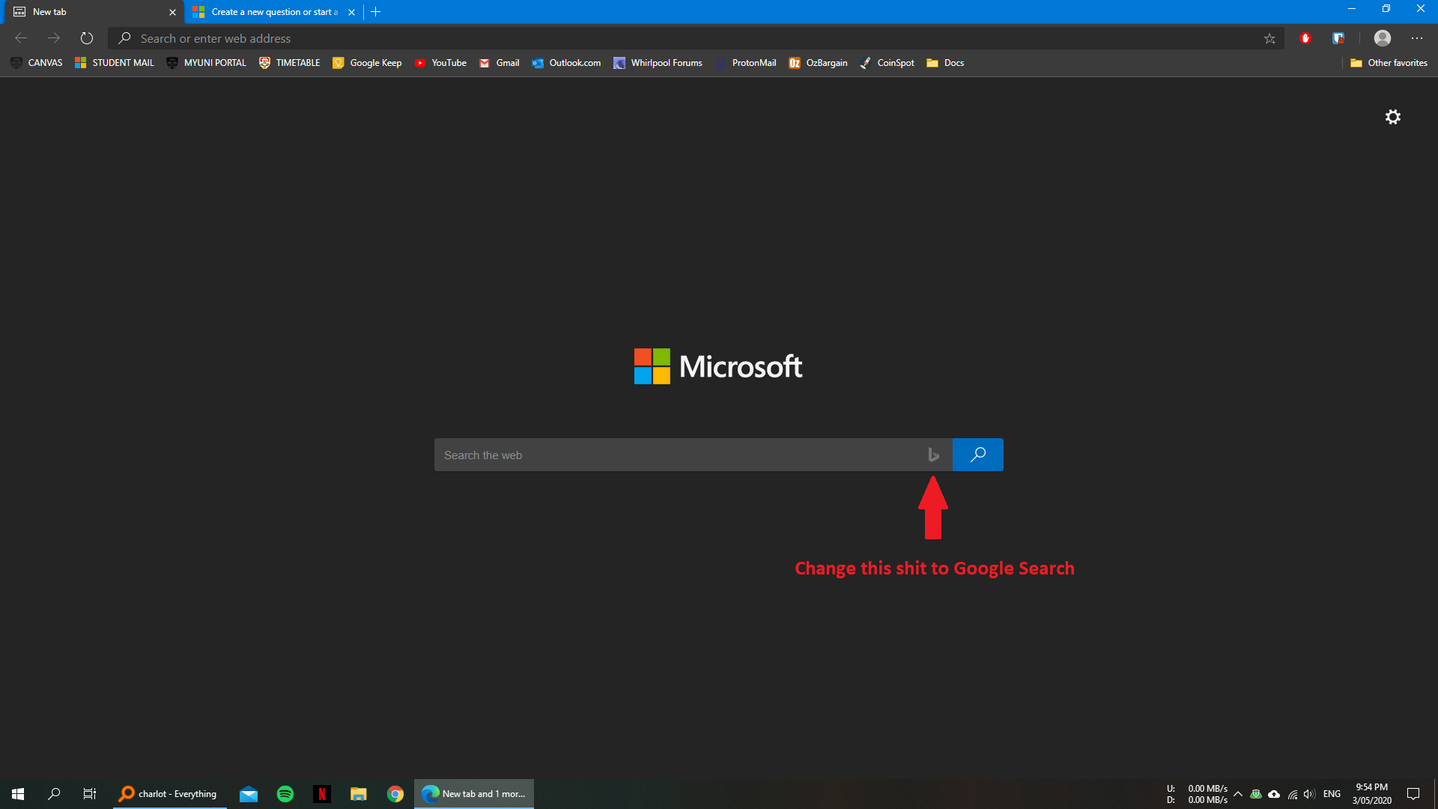
Task: Open YouTube bookmark
Action: click(440, 63)
